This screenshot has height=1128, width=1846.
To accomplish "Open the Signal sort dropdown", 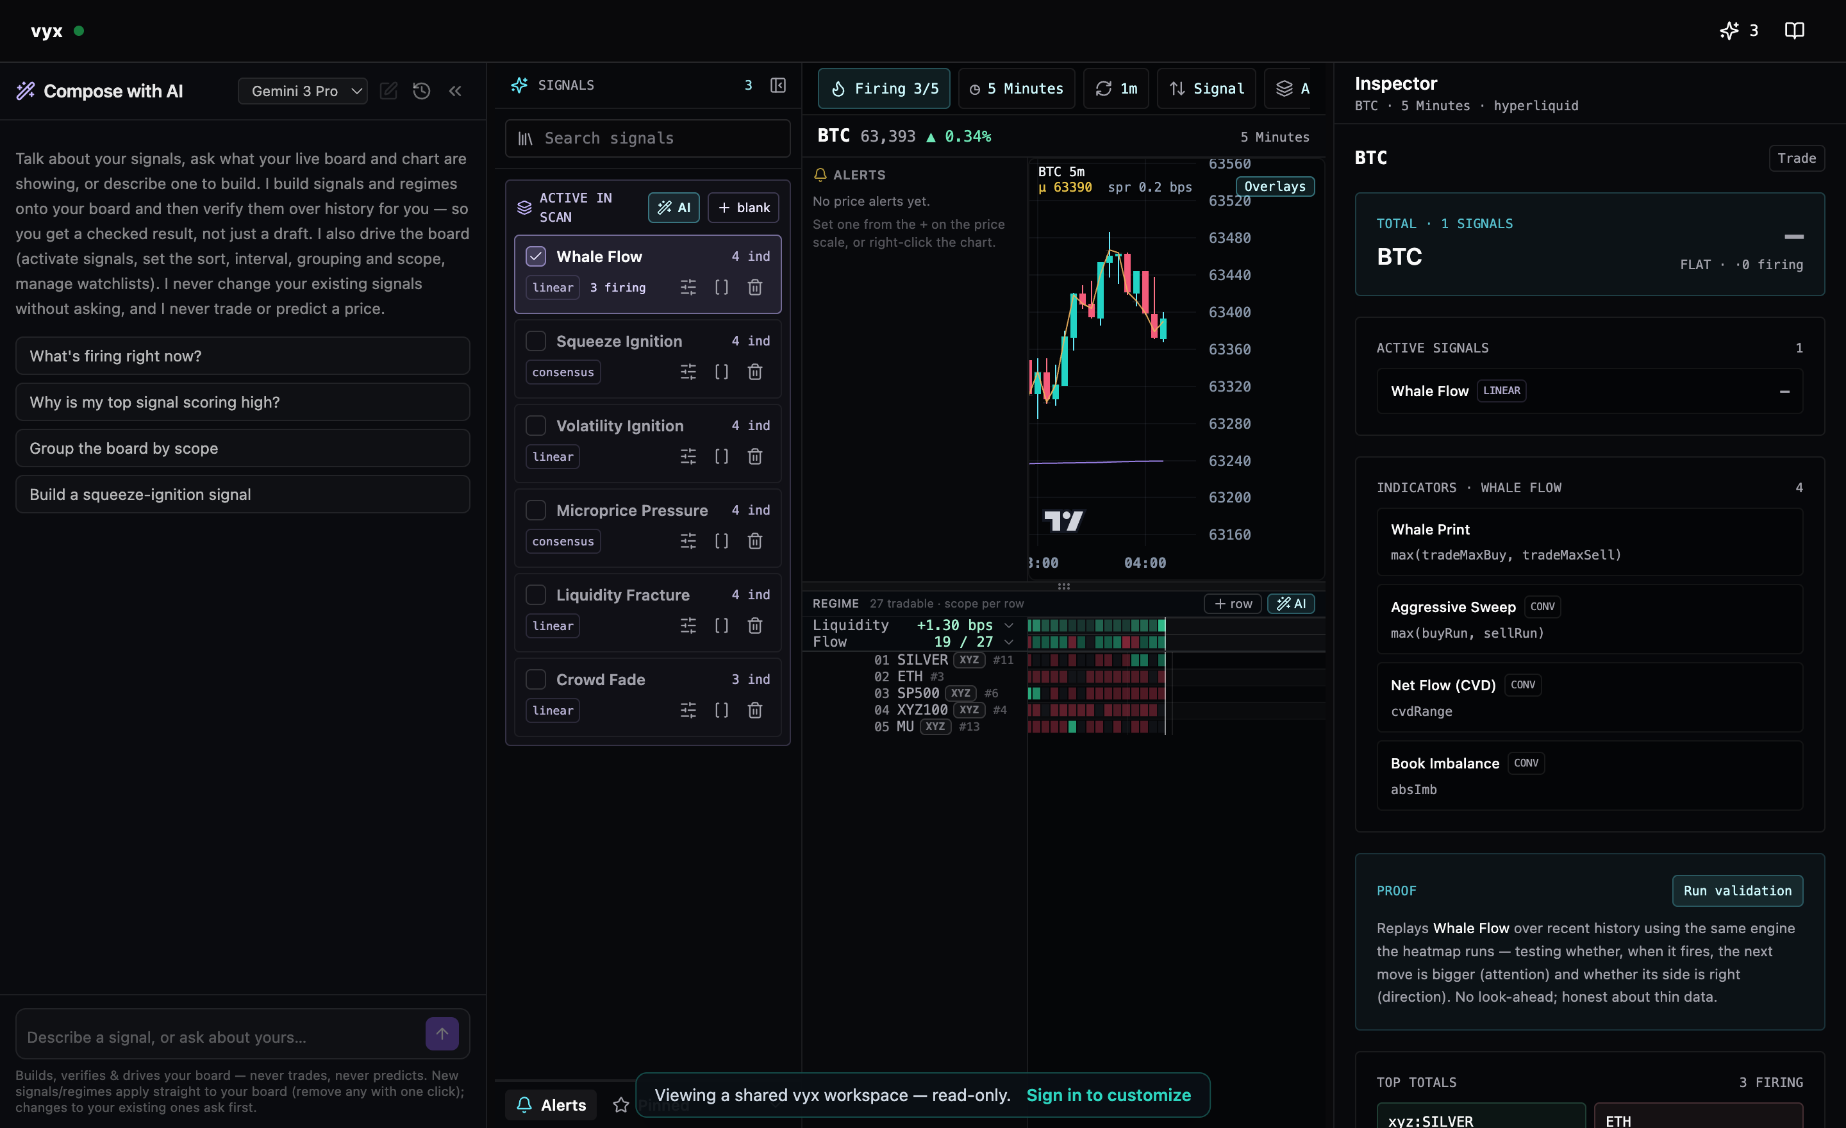I will coord(1206,88).
